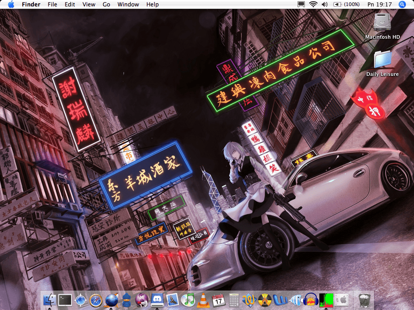Launch Safari compass icon in dock

pyautogui.click(x=96, y=300)
